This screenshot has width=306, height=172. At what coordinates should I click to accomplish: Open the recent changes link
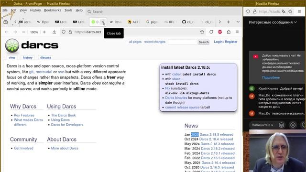(154, 42)
